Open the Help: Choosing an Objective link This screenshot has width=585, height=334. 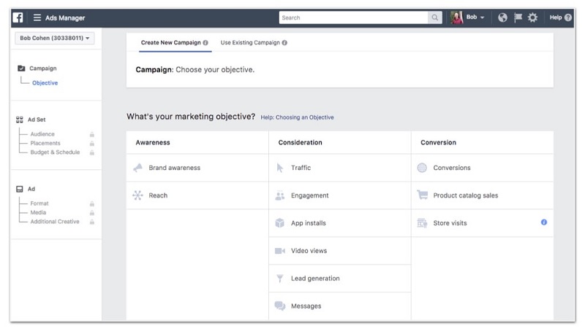(297, 117)
